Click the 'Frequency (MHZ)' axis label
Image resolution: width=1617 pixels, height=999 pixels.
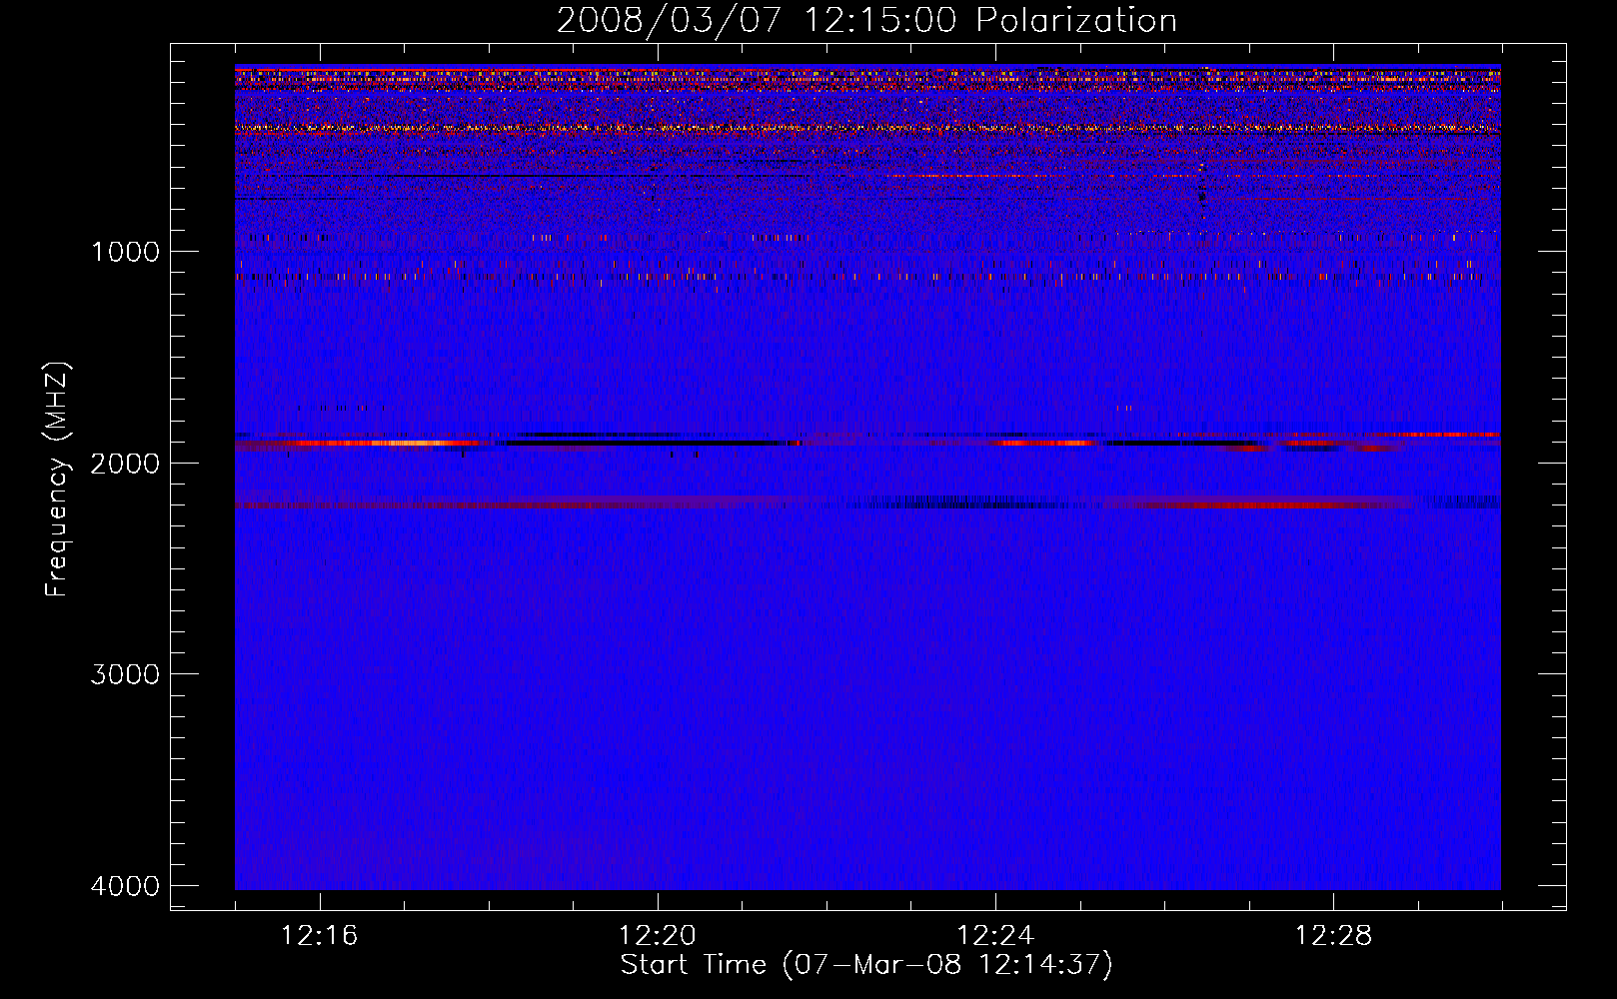click(57, 479)
